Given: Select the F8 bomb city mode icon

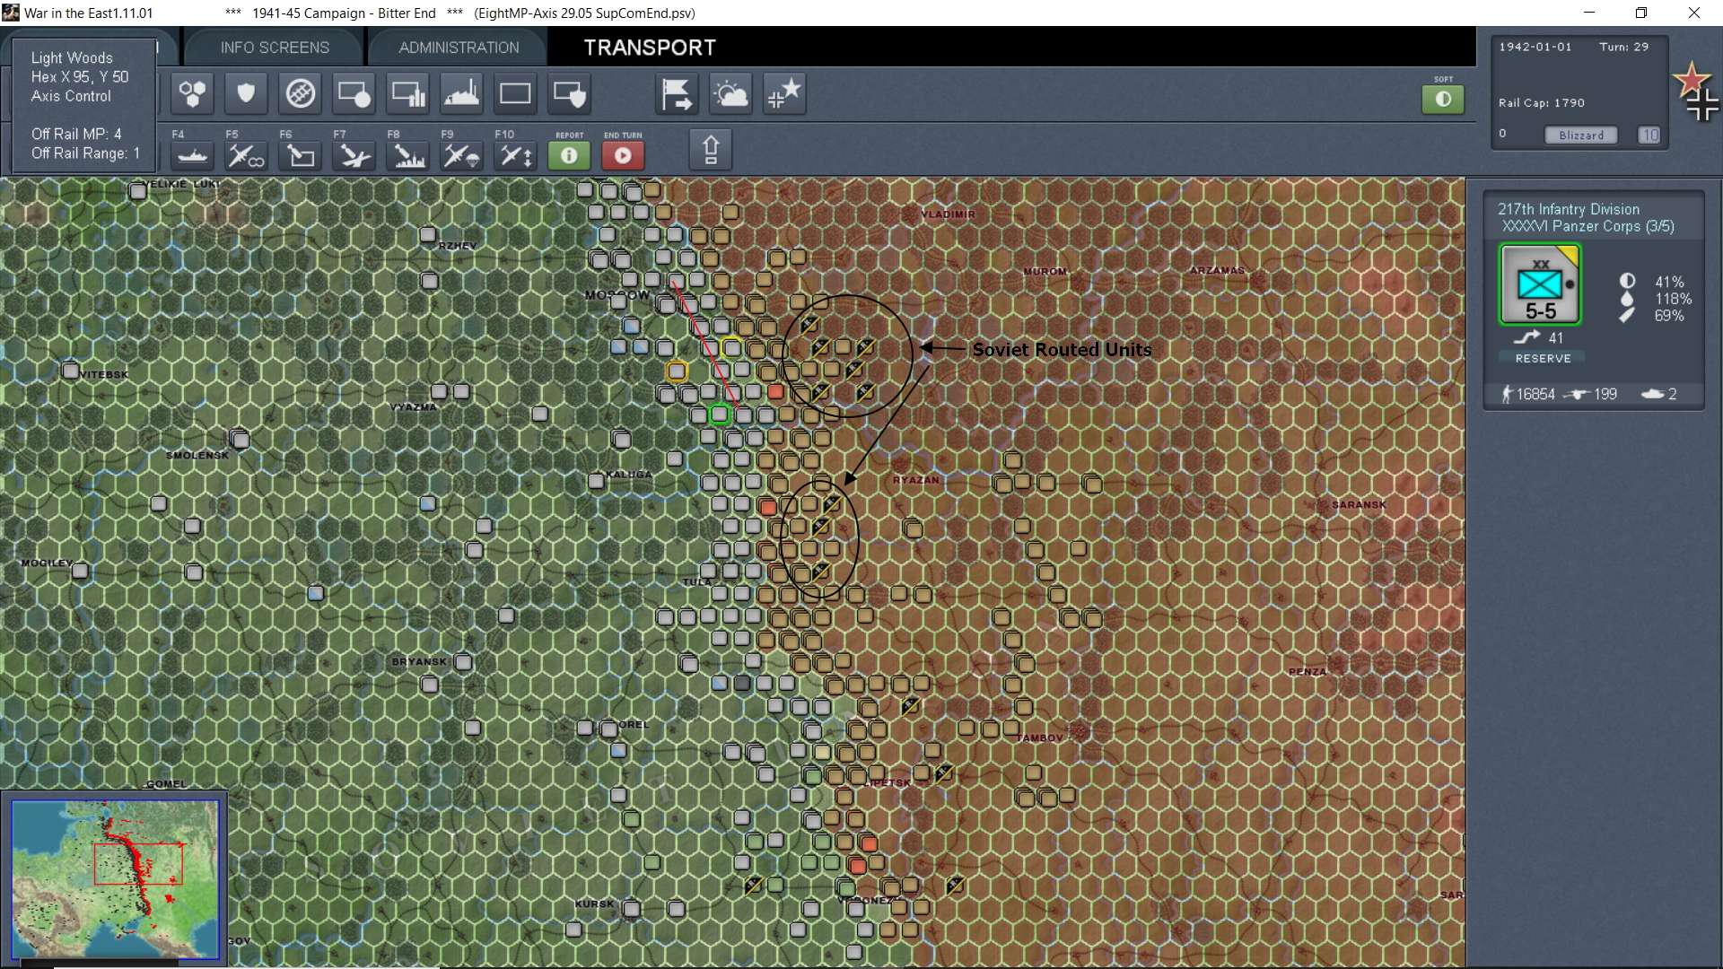Looking at the screenshot, I should point(408,156).
